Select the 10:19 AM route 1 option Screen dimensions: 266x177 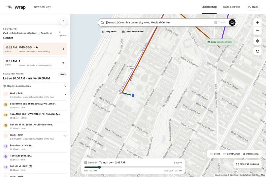click(x=35, y=63)
